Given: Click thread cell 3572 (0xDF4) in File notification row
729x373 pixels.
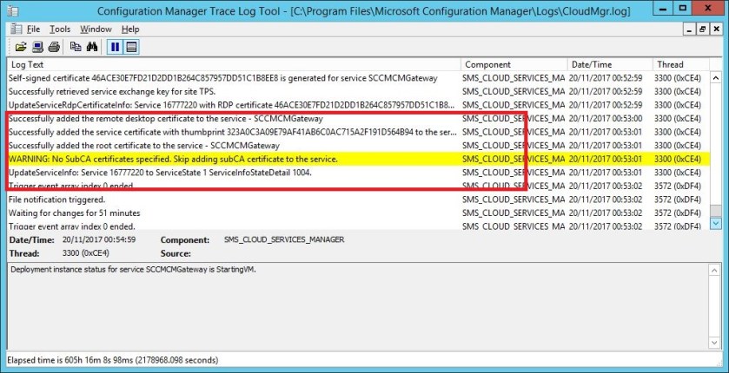Looking at the screenshot, I should pyautogui.click(x=678, y=200).
